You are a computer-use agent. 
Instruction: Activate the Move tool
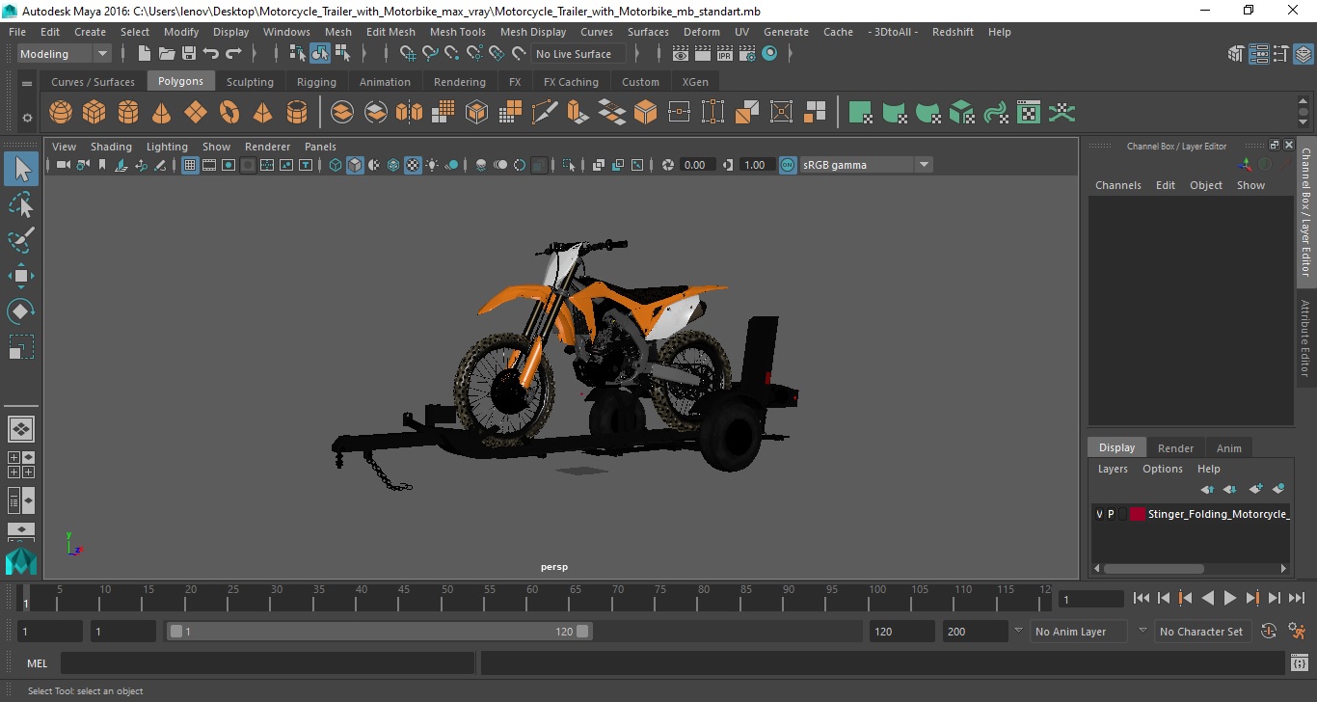[21, 276]
